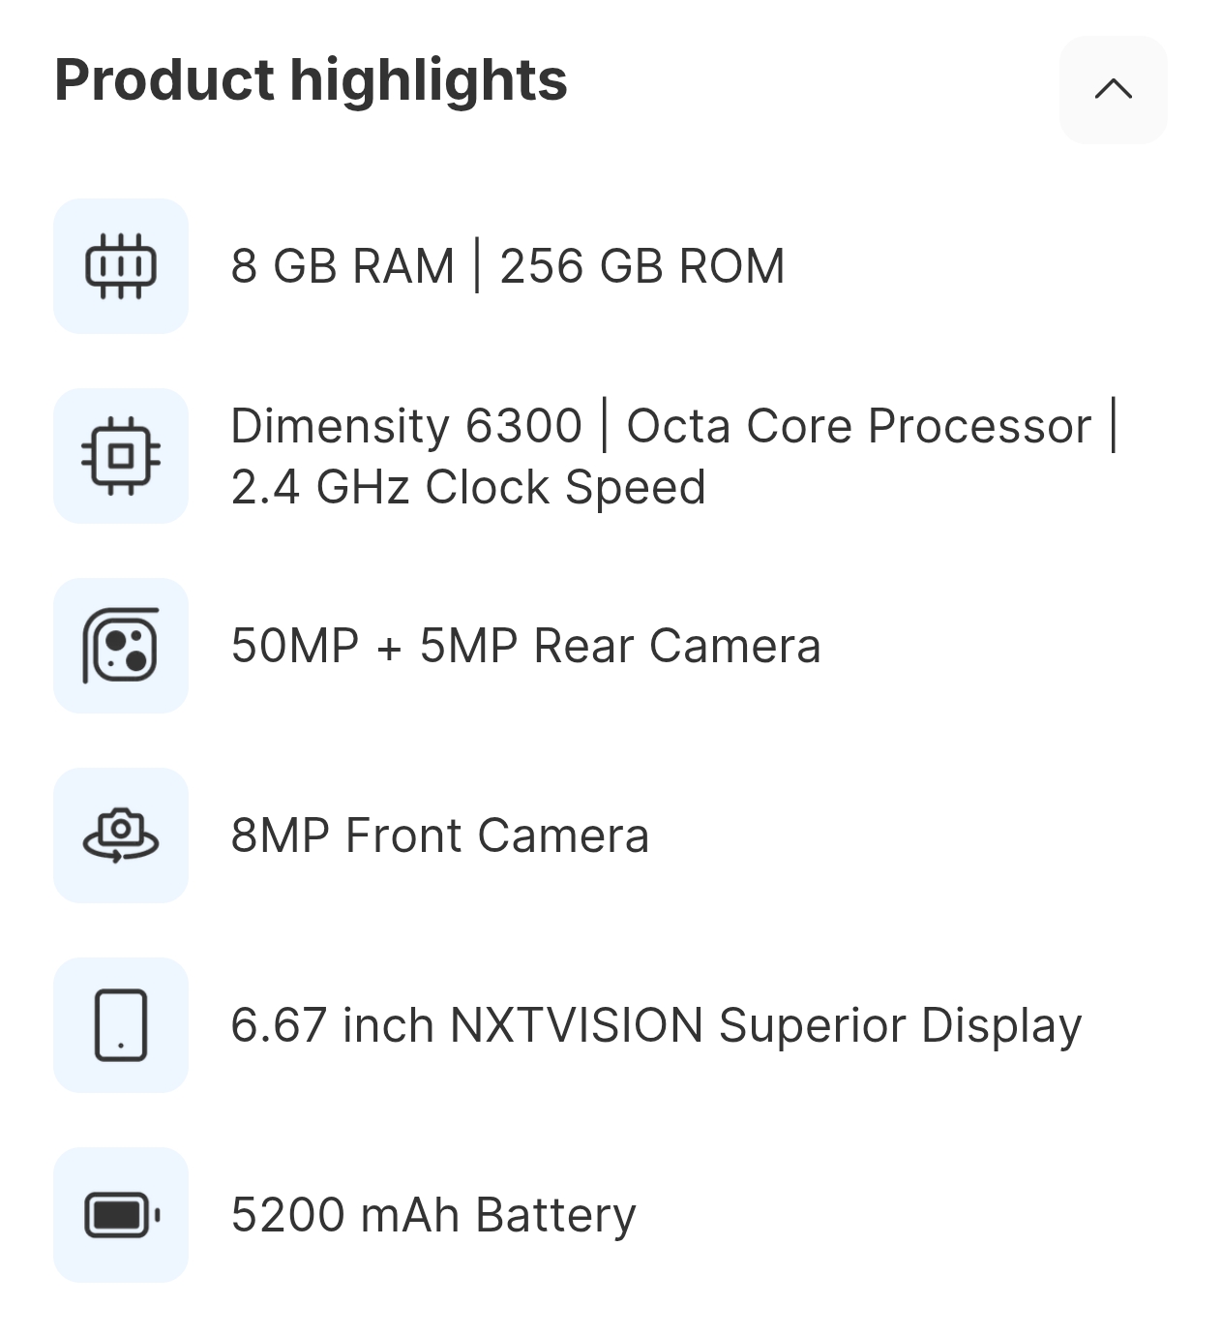Click the "8MP Front Camera" text
The width and height of the screenshot is (1222, 1337).
[x=440, y=836]
